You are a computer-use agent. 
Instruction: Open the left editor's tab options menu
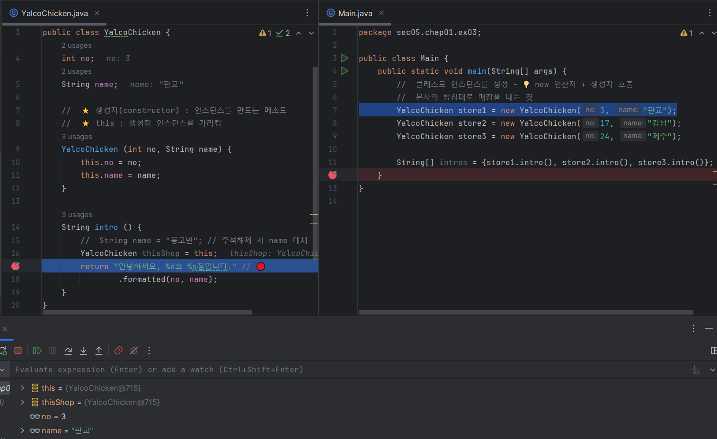(x=307, y=13)
